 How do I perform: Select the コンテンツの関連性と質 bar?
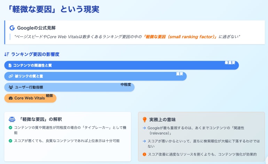(121, 65)
